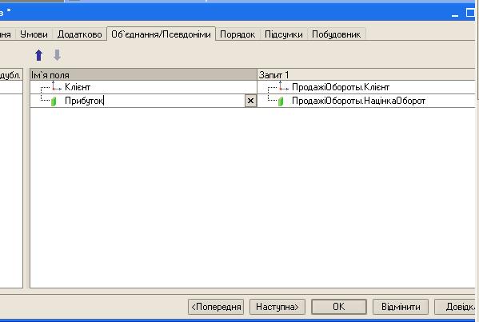
Task: Click the green icon beside ПродажіОбороты.НацінкаОборот
Action: pos(281,101)
